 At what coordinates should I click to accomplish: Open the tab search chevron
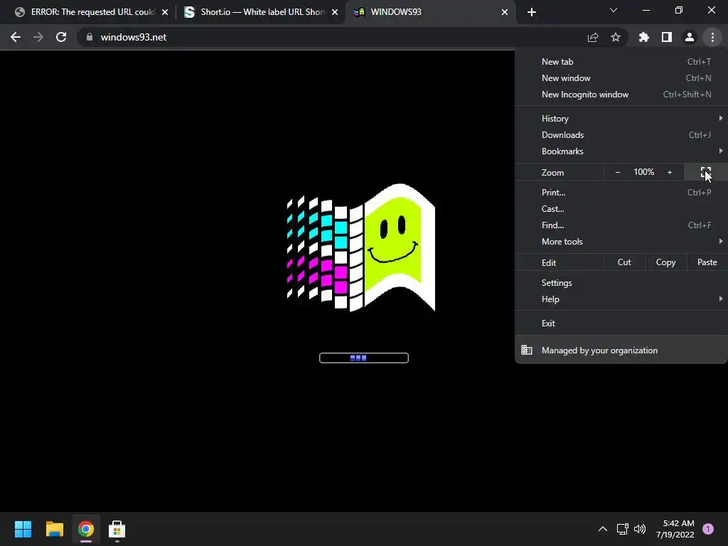(x=614, y=10)
